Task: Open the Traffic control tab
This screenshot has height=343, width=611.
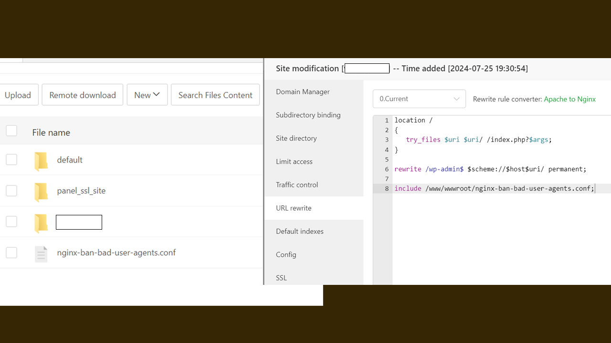Action: (296, 185)
